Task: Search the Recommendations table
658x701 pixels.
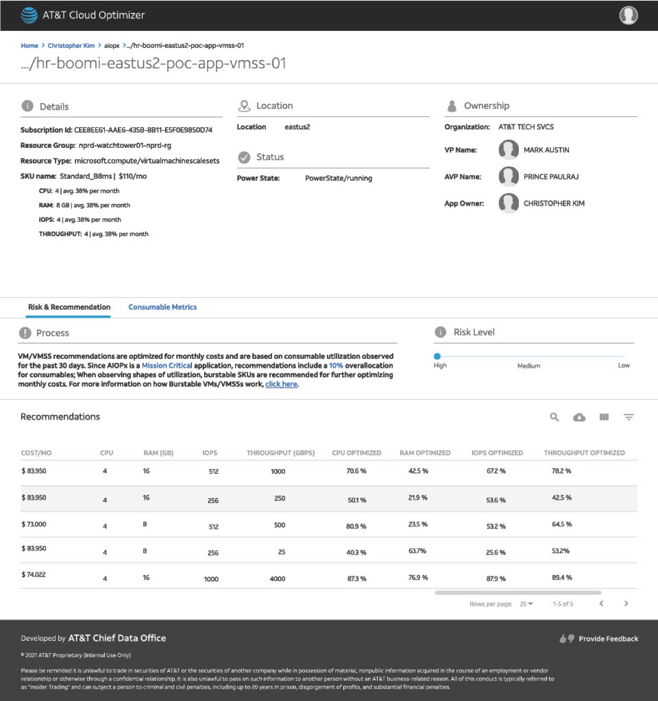Action: click(x=554, y=417)
